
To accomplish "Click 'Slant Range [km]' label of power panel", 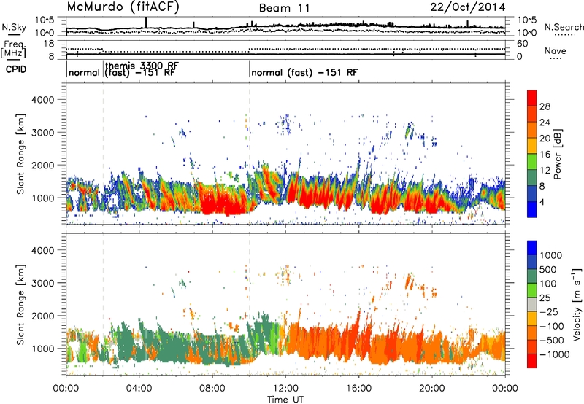I will [x=21, y=154].
